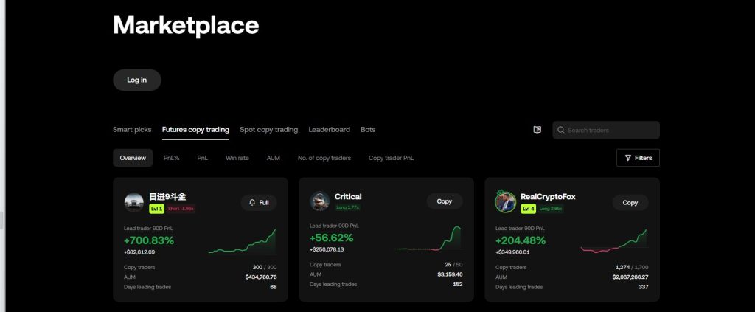Click the Marketplace page heading

click(186, 25)
